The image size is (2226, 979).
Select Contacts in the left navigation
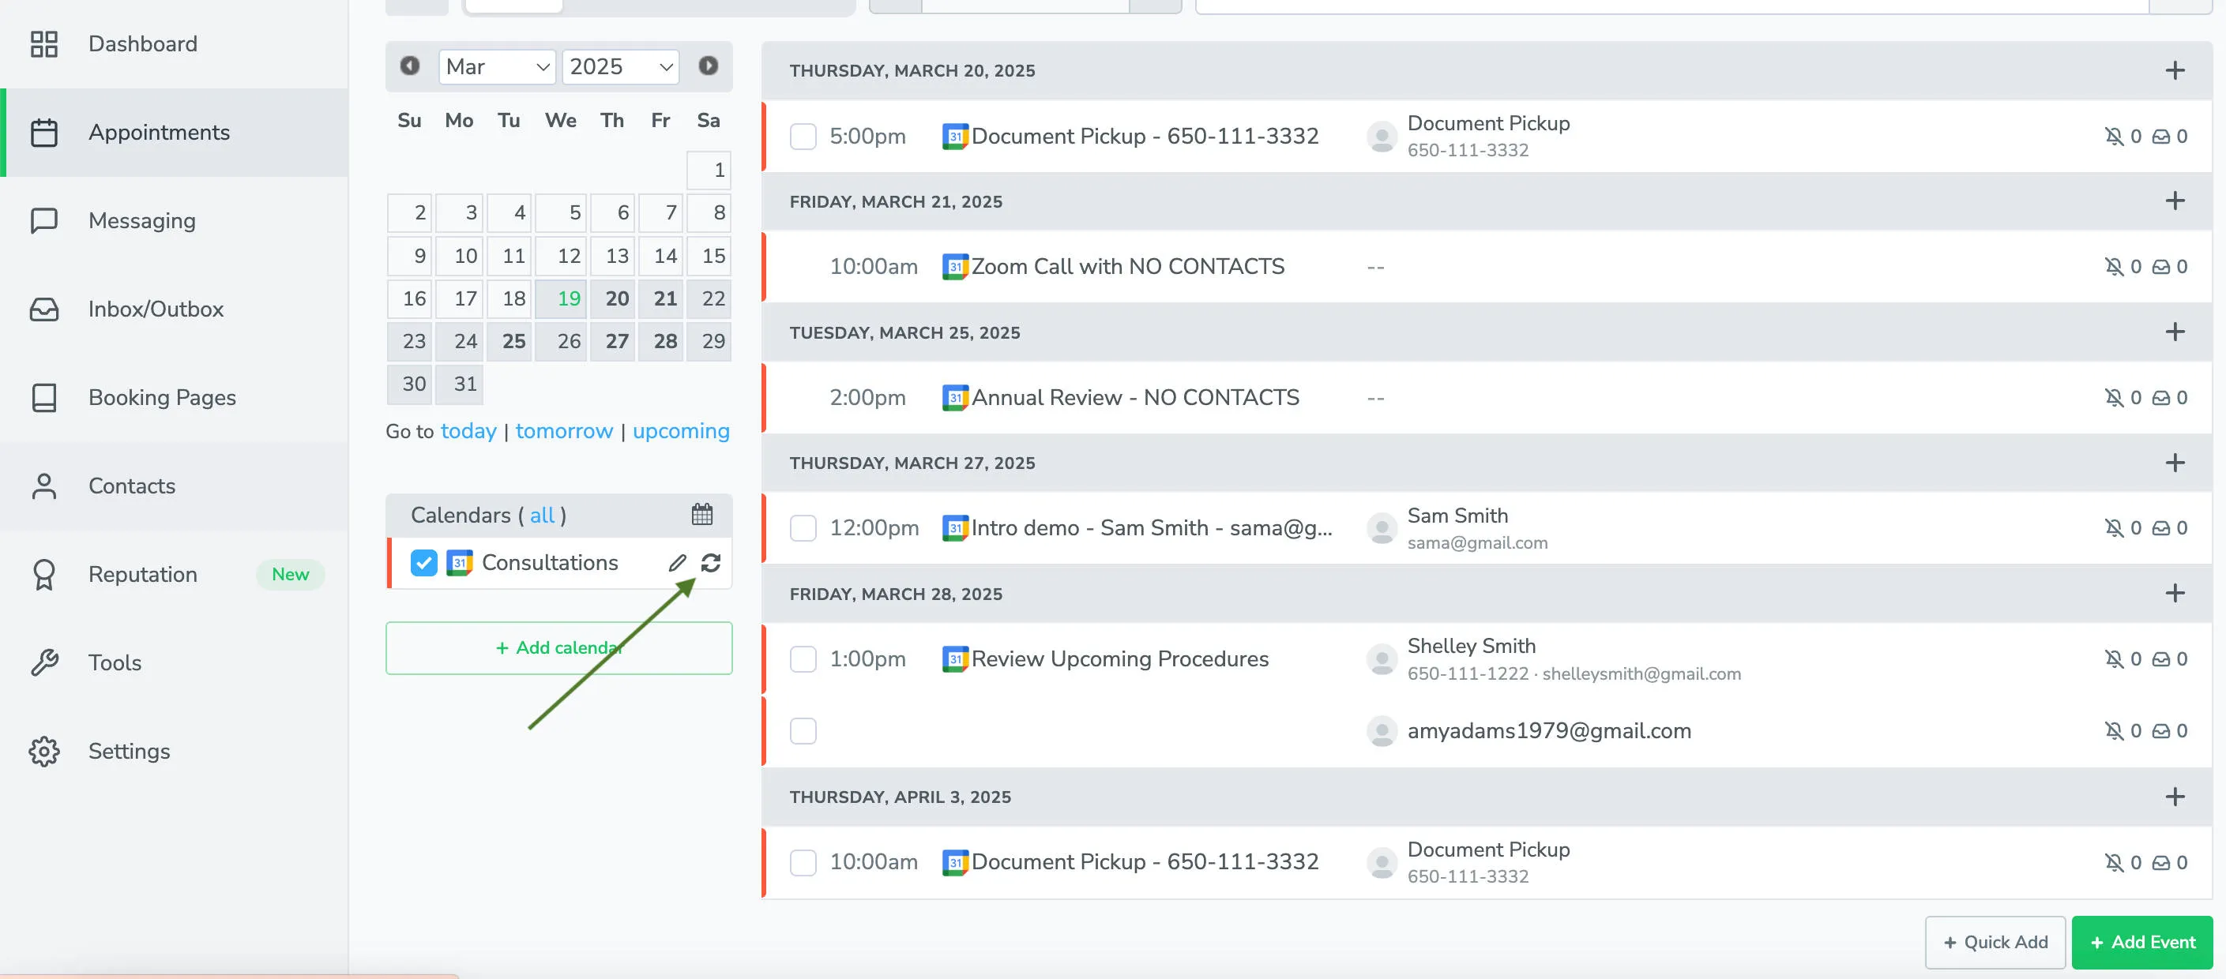pyautogui.click(x=131, y=486)
